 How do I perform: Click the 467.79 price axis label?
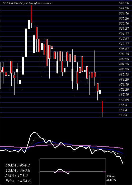click(124, 95)
